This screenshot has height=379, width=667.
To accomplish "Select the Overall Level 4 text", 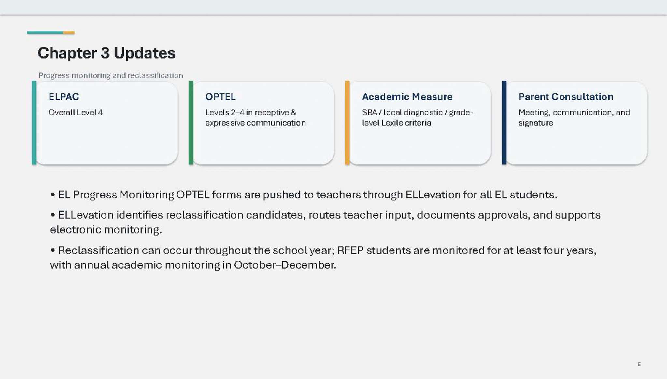I will 76,112.
